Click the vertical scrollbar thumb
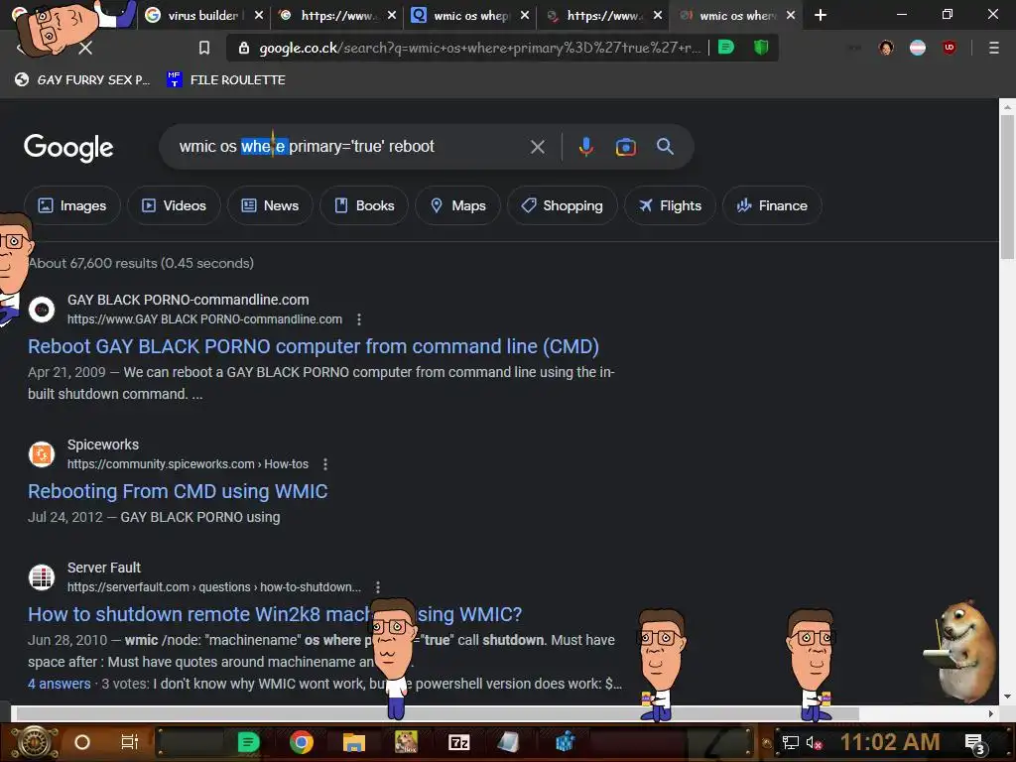 1007,187
